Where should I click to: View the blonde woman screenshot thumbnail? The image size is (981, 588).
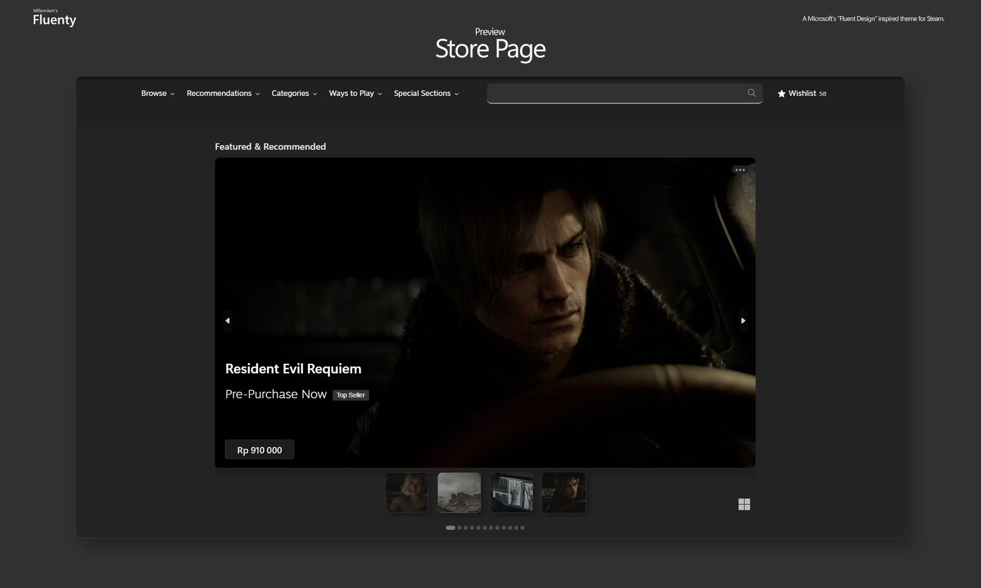[x=407, y=493]
